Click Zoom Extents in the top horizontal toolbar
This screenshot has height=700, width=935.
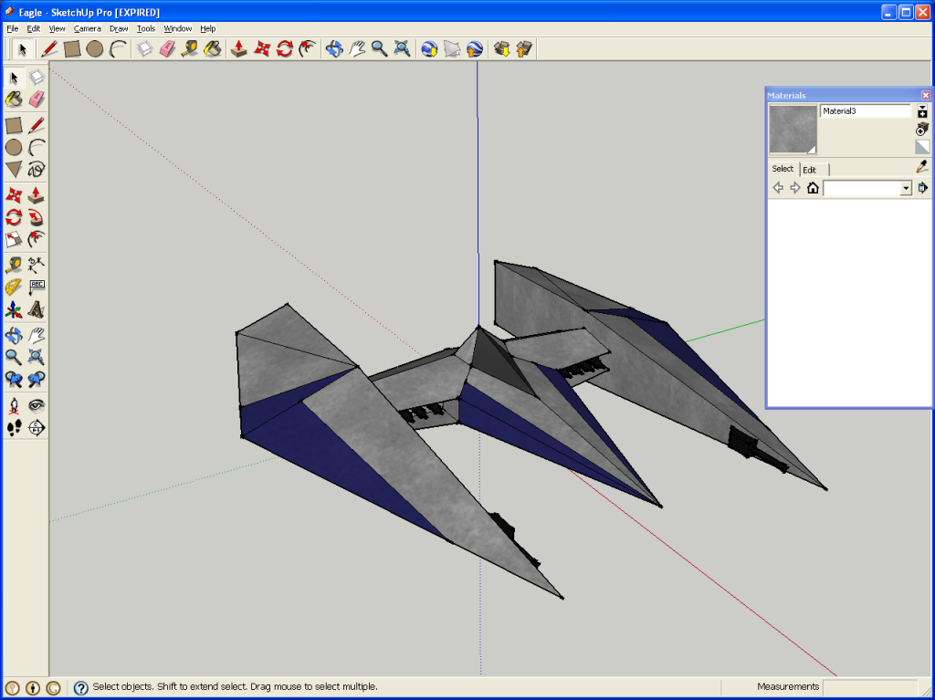403,49
